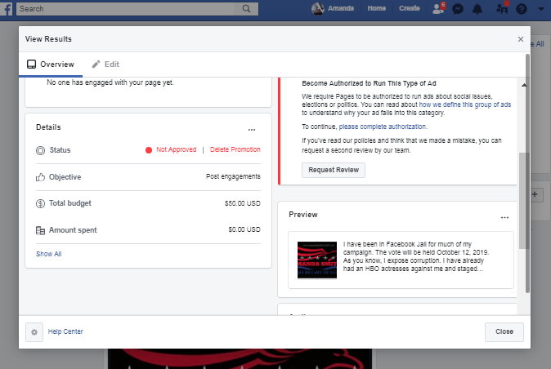Open the Details more options ellipsis

pyautogui.click(x=252, y=130)
